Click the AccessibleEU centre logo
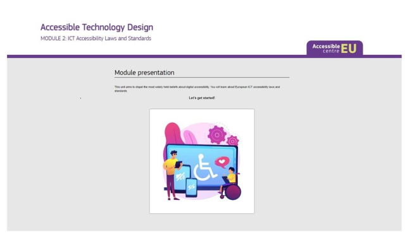 (335, 48)
